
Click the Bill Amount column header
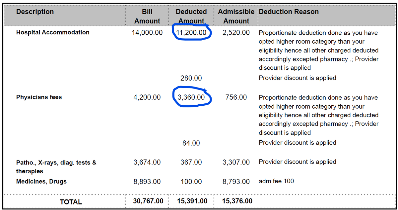point(147,16)
